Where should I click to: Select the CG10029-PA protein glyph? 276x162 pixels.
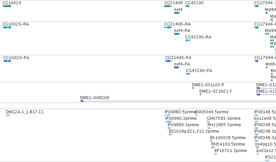click(x=7, y=61)
